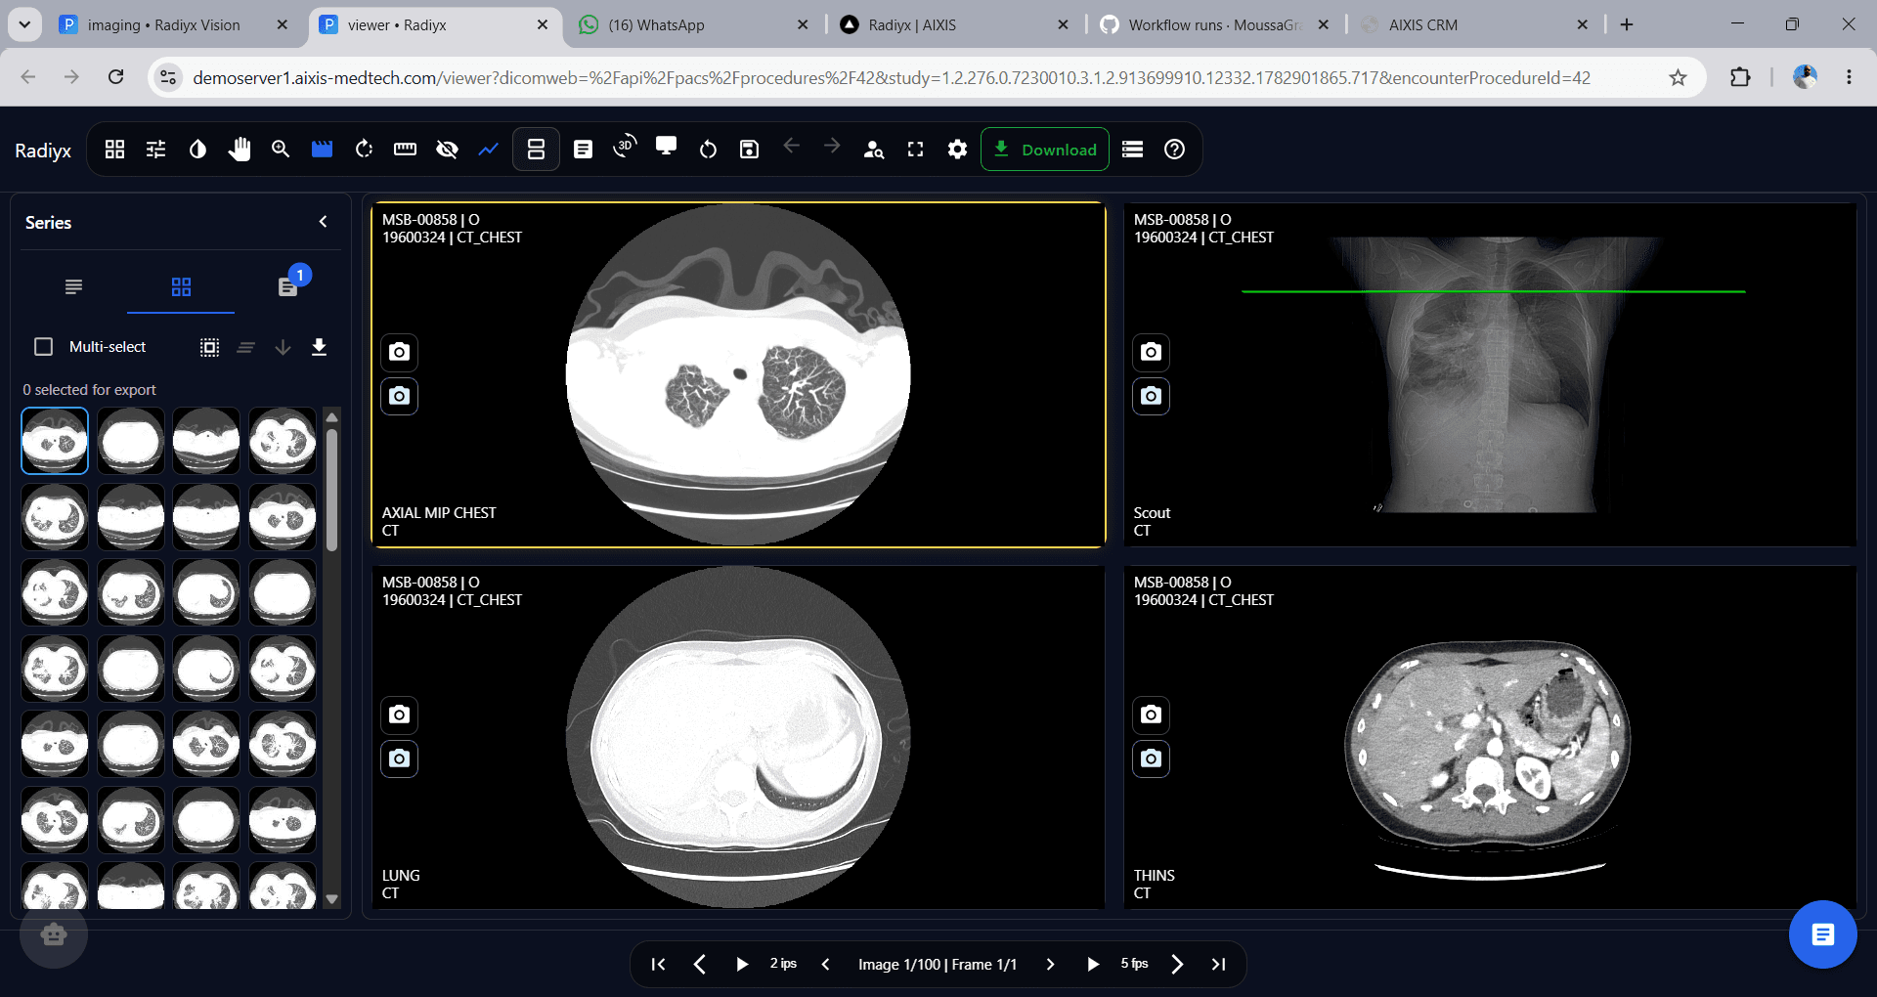Switch to the series list view tab
This screenshot has width=1877, height=997.
[73, 286]
